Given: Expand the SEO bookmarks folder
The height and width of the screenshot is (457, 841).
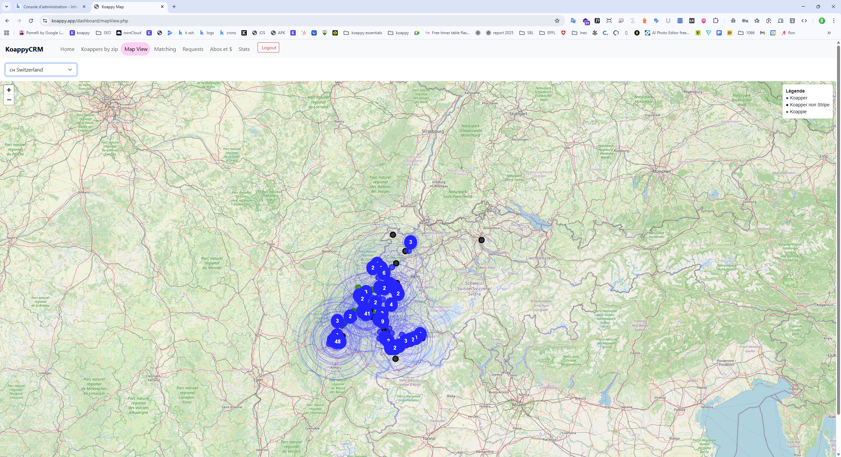Looking at the screenshot, I should click(x=103, y=33).
